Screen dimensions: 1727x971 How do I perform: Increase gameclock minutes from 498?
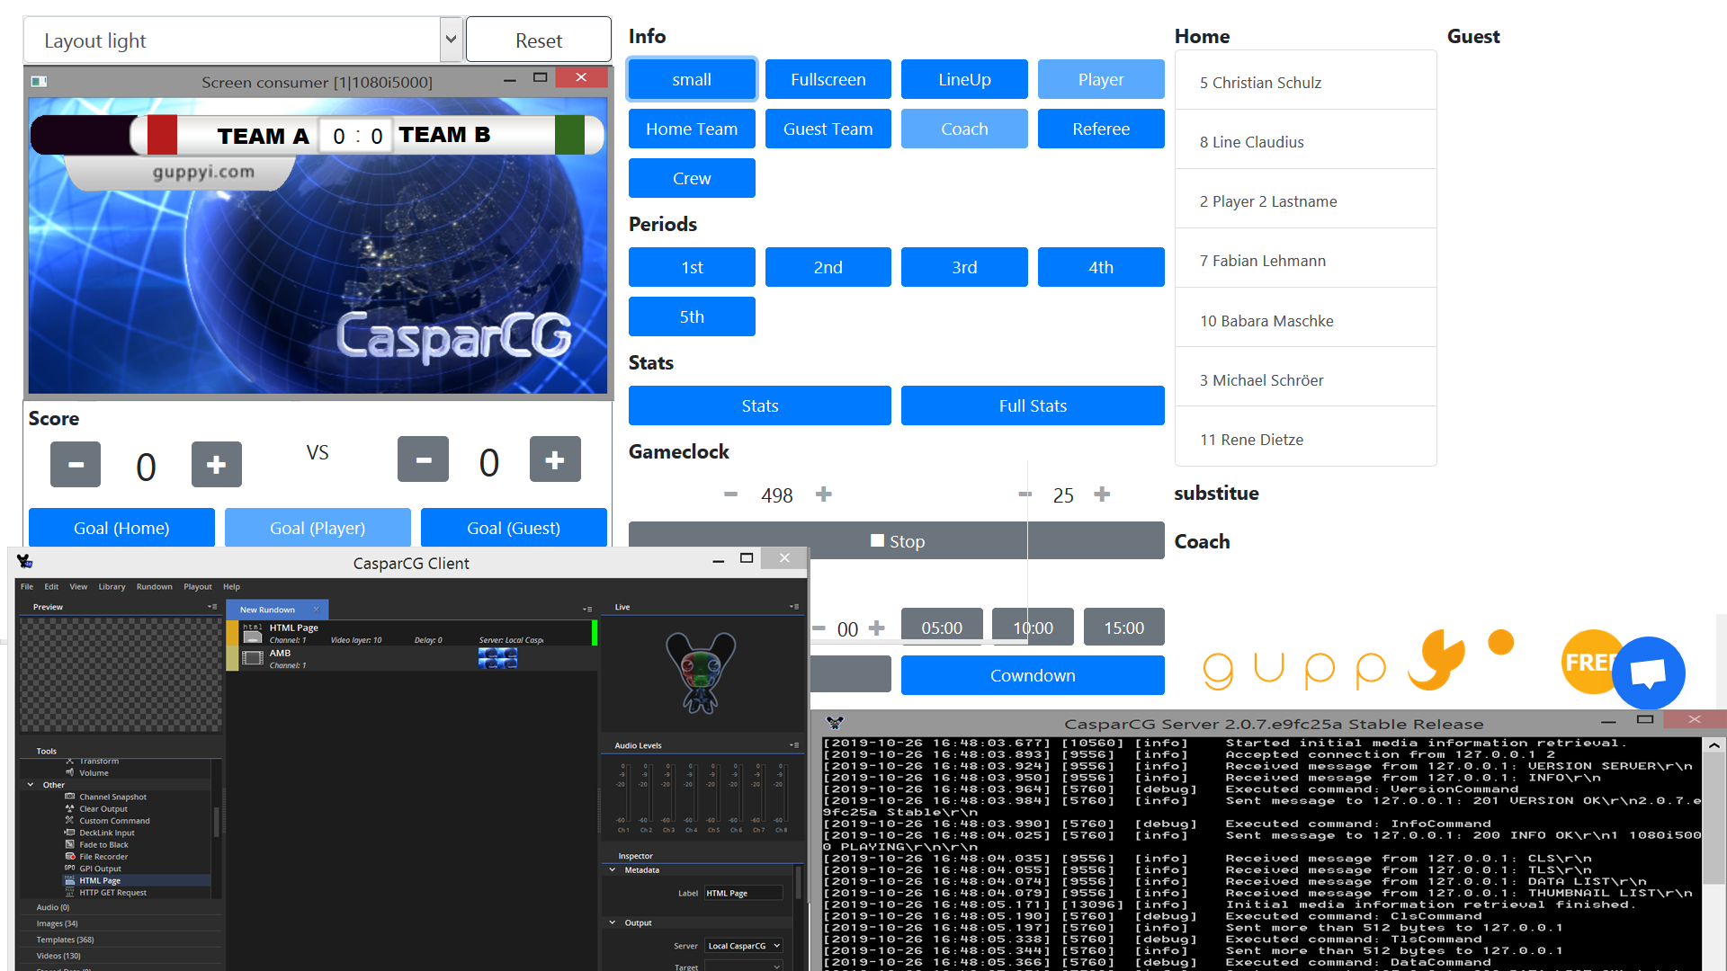tap(824, 494)
